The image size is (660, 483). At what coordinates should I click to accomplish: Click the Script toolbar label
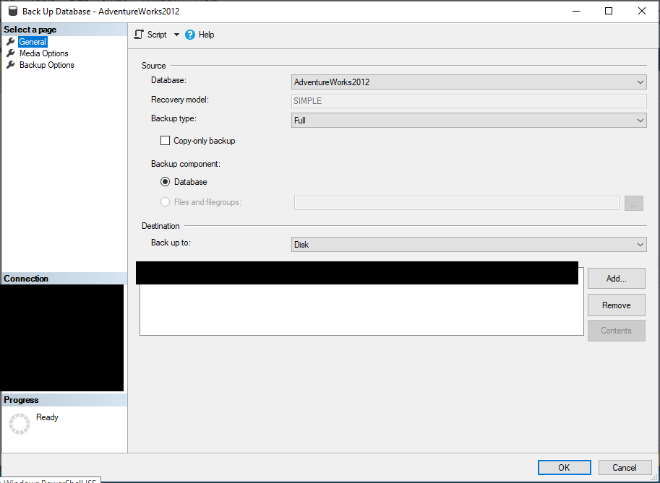pos(157,35)
